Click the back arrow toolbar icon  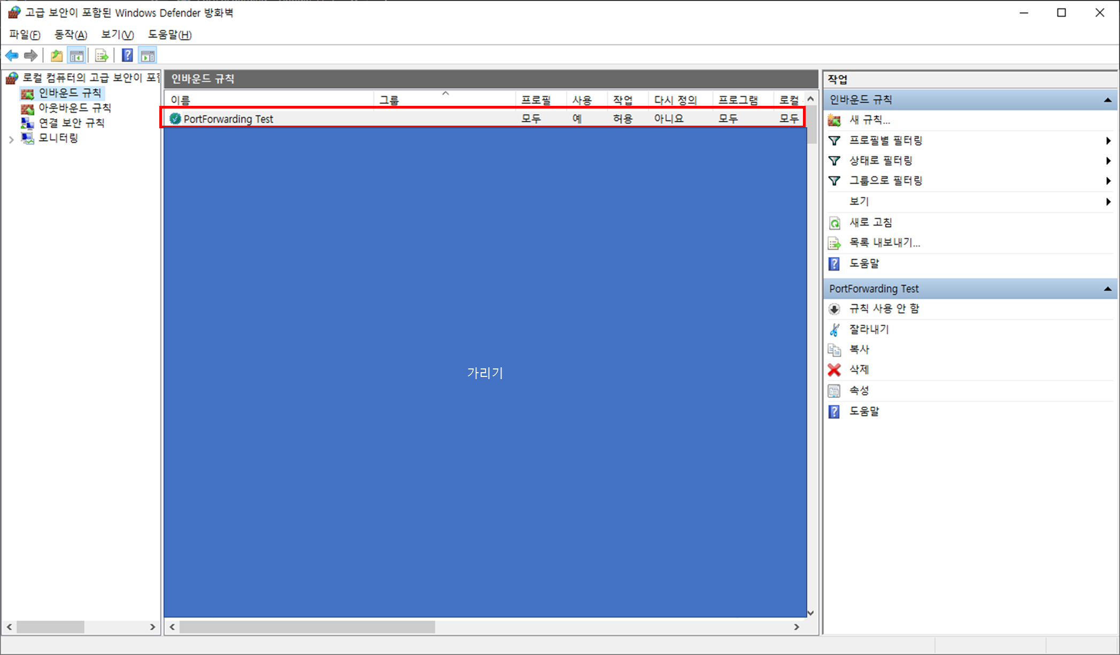click(x=12, y=56)
